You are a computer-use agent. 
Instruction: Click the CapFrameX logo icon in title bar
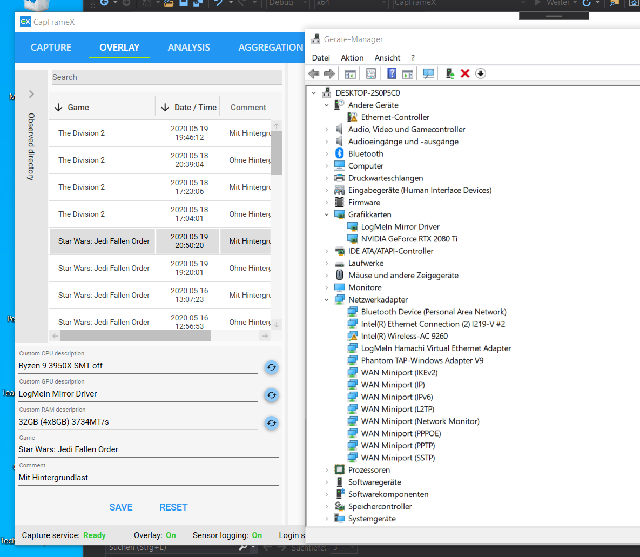[x=25, y=22]
